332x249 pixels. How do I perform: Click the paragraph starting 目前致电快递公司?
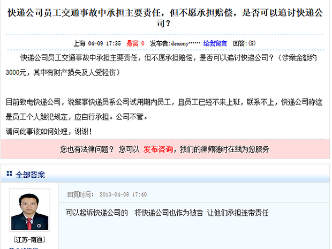coord(164,109)
